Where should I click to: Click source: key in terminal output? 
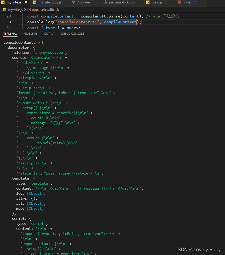(19, 57)
